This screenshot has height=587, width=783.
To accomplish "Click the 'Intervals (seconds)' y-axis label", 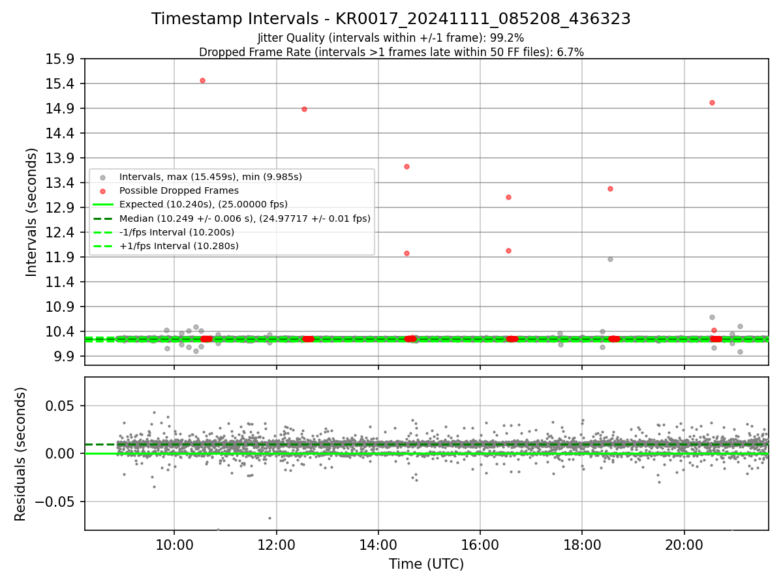I will pyautogui.click(x=32, y=212).
